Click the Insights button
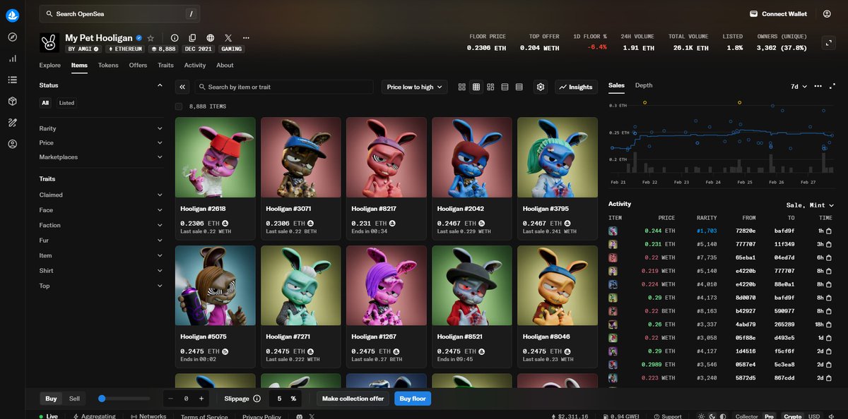848x419 pixels. [x=576, y=87]
